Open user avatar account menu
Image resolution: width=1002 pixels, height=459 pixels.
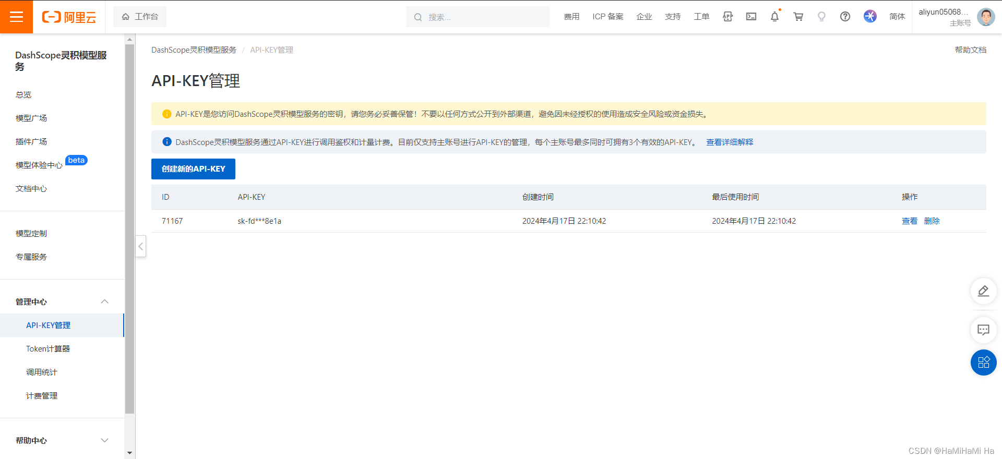(x=986, y=17)
